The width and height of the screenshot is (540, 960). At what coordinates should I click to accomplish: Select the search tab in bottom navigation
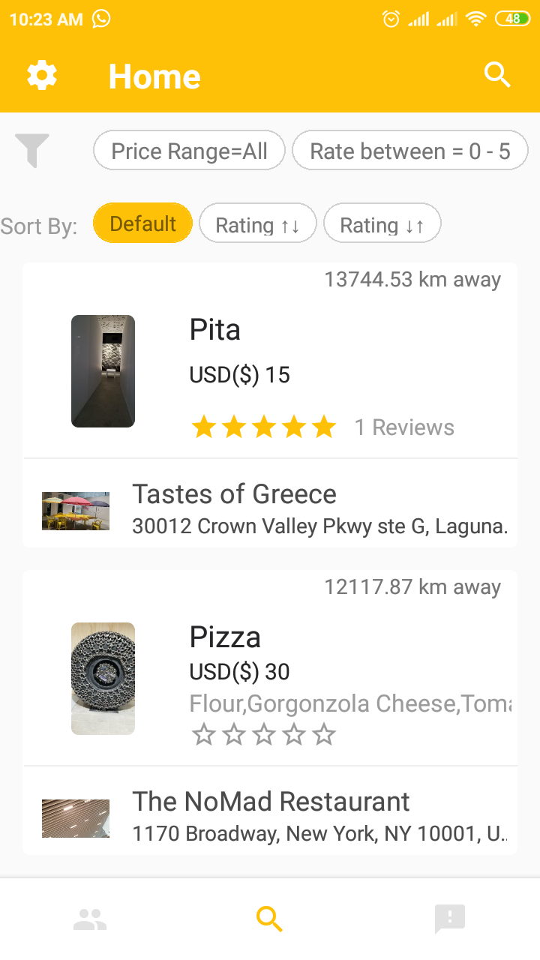tap(269, 919)
